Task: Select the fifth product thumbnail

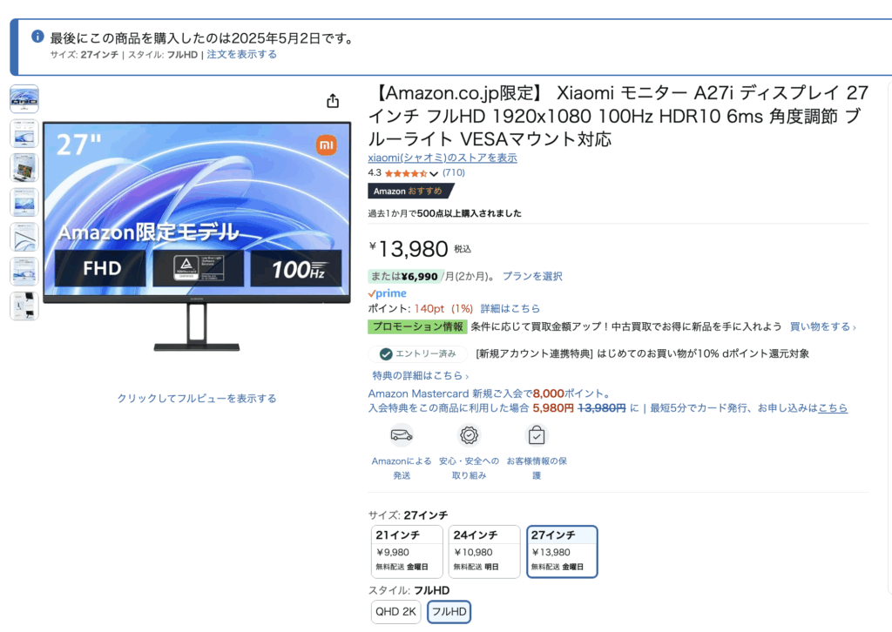Action: pos(24,237)
